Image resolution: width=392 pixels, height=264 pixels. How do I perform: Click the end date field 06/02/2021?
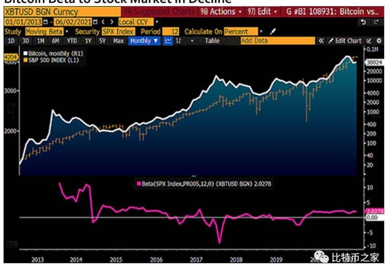click(73, 22)
